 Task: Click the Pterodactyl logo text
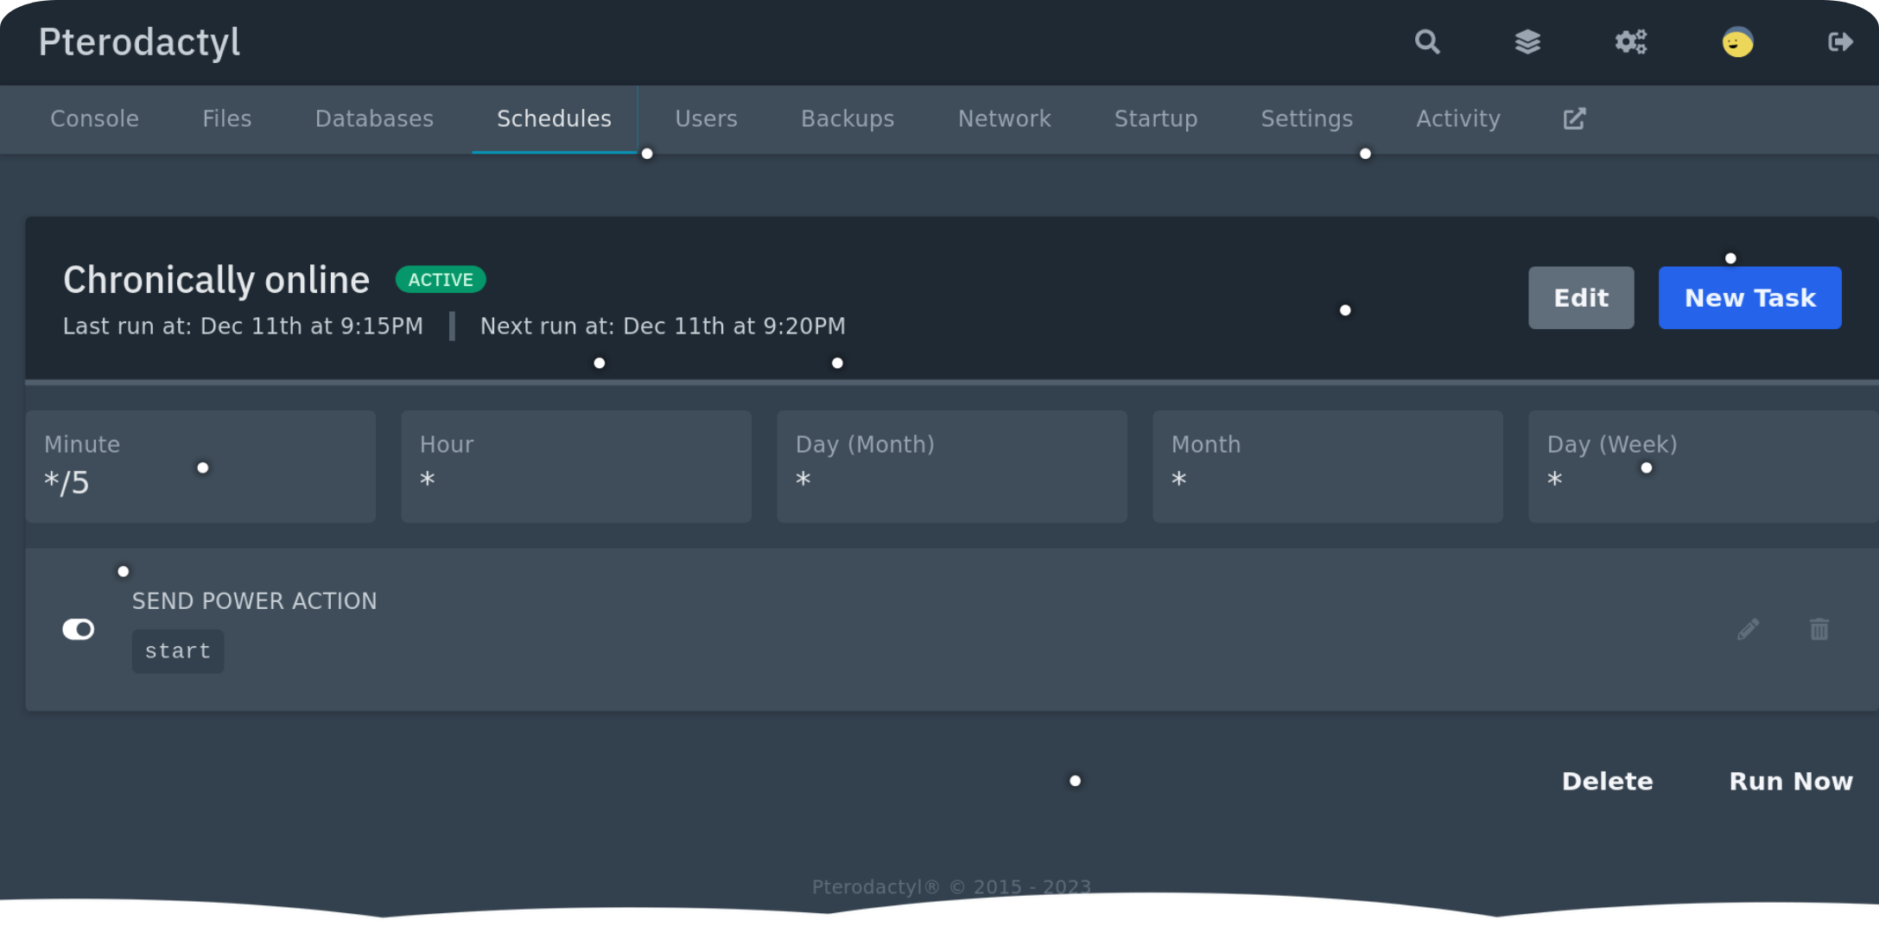(139, 41)
